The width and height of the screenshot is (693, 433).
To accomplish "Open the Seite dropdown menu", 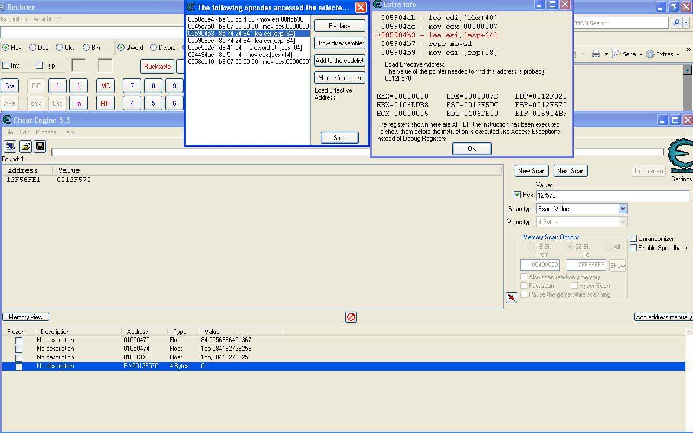I will [629, 54].
